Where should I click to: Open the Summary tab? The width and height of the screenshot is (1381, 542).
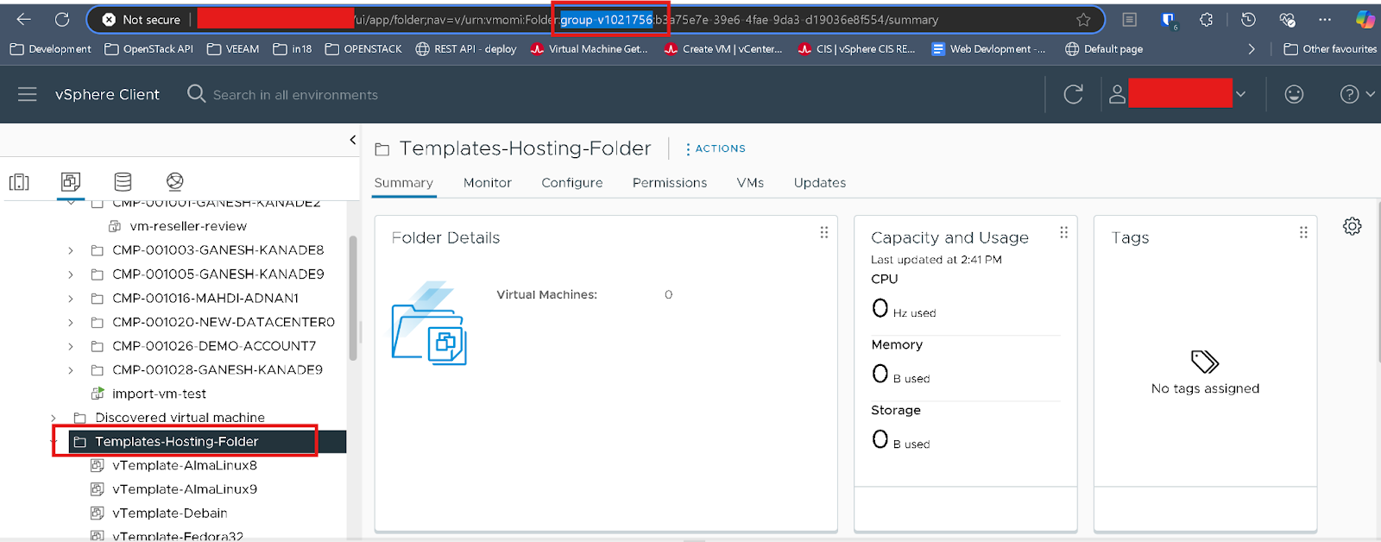point(404,183)
